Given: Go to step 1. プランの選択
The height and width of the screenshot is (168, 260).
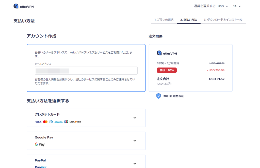Looking at the screenshot, I should [164, 20].
